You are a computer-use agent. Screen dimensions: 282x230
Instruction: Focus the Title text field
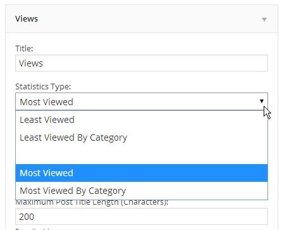point(142,63)
